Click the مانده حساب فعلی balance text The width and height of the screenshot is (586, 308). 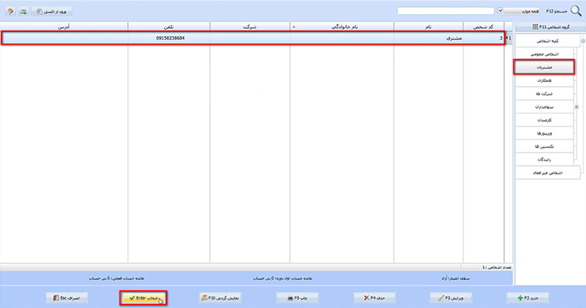click(116, 278)
